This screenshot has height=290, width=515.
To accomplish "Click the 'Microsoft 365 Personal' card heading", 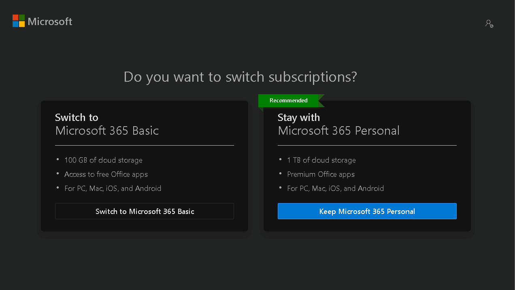I will 339,131.
